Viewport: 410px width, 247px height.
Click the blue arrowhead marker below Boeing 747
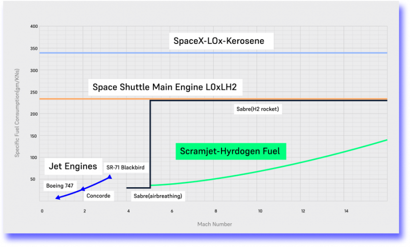[58, 198]
